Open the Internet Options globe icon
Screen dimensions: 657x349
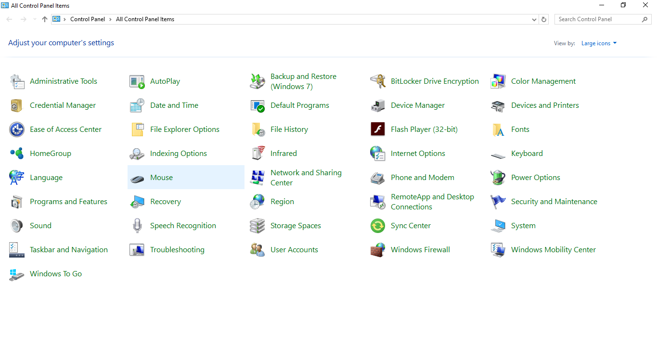pyautogui.click(x=378, y=154)
